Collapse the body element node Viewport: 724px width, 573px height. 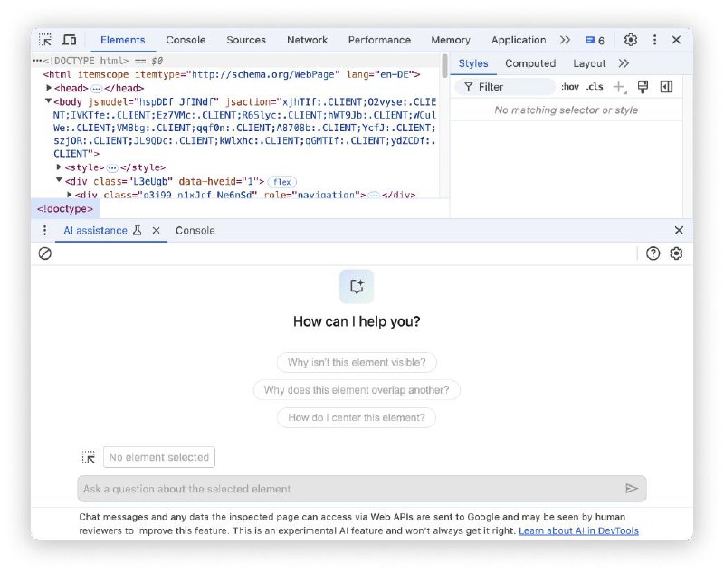click(48, 101)
